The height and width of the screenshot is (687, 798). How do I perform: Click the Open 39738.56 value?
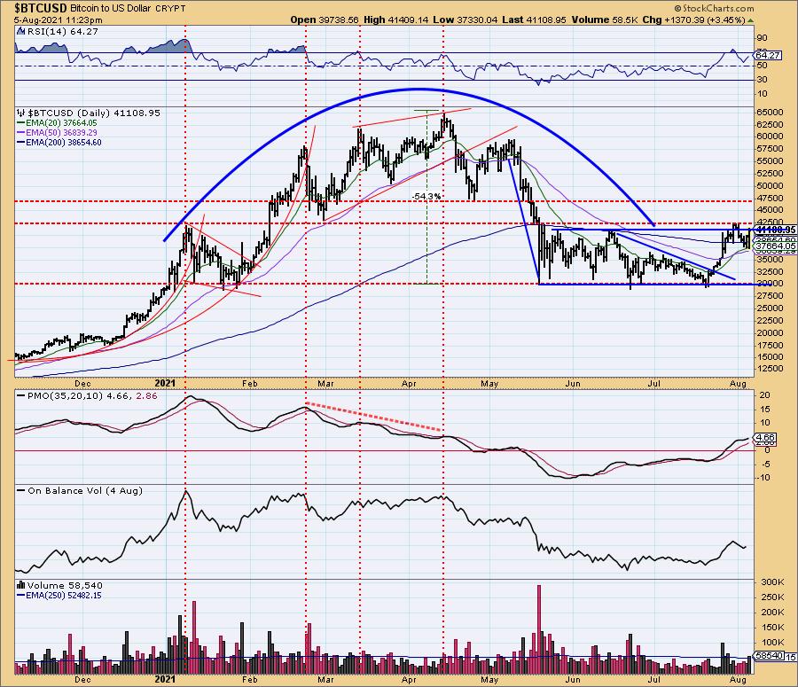[x=325, y=20]
